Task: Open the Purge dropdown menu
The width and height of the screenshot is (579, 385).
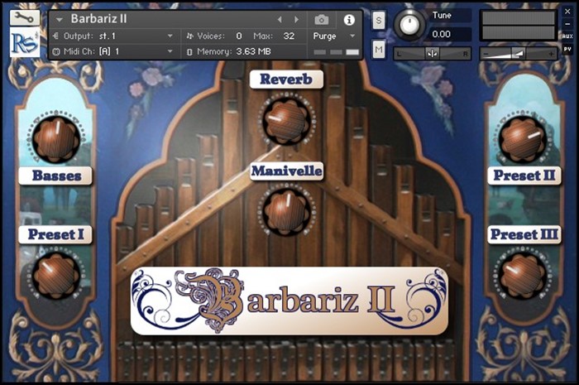Action: click(334, 36)
